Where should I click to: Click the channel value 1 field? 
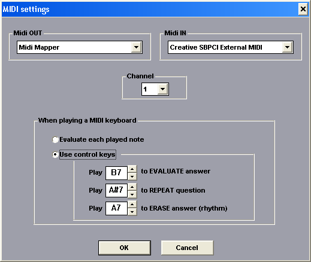(150, 89)
